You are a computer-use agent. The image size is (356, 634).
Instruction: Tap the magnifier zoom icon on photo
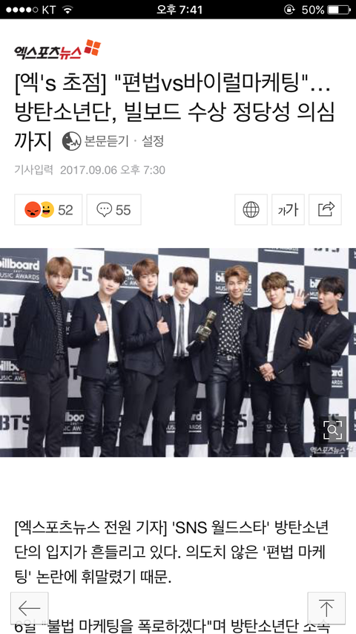pos(333,430)
